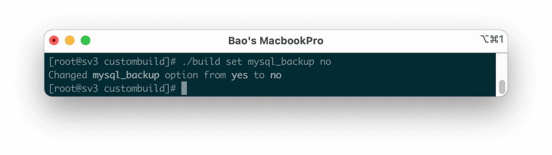552x155 pixels.
Task: Click the yellow minimize window button
Action: coord(70,40)
